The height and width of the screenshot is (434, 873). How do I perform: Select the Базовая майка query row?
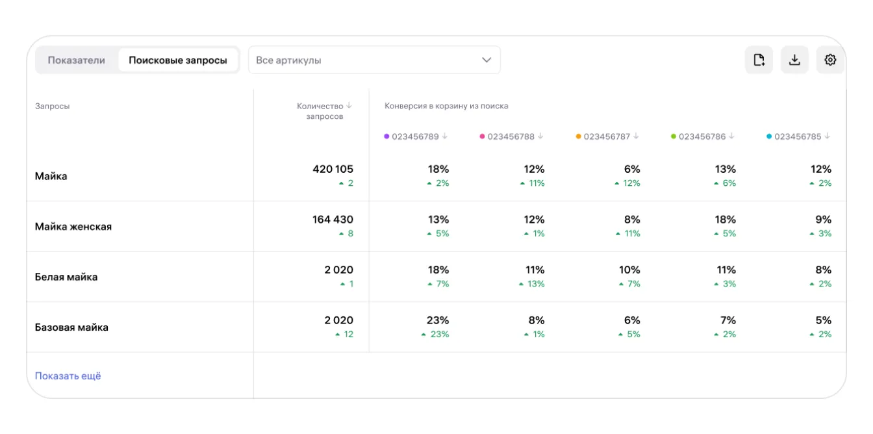[x=71, y=327]
